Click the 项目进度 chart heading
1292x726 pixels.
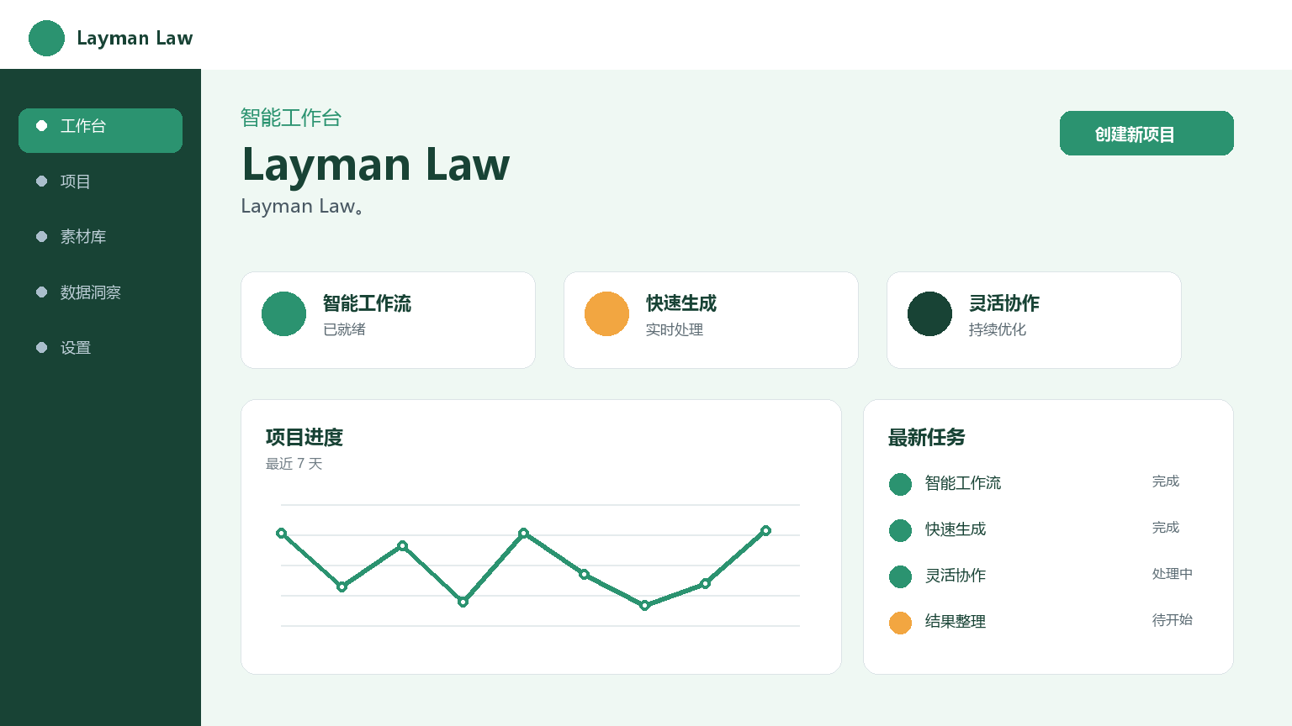304,438
